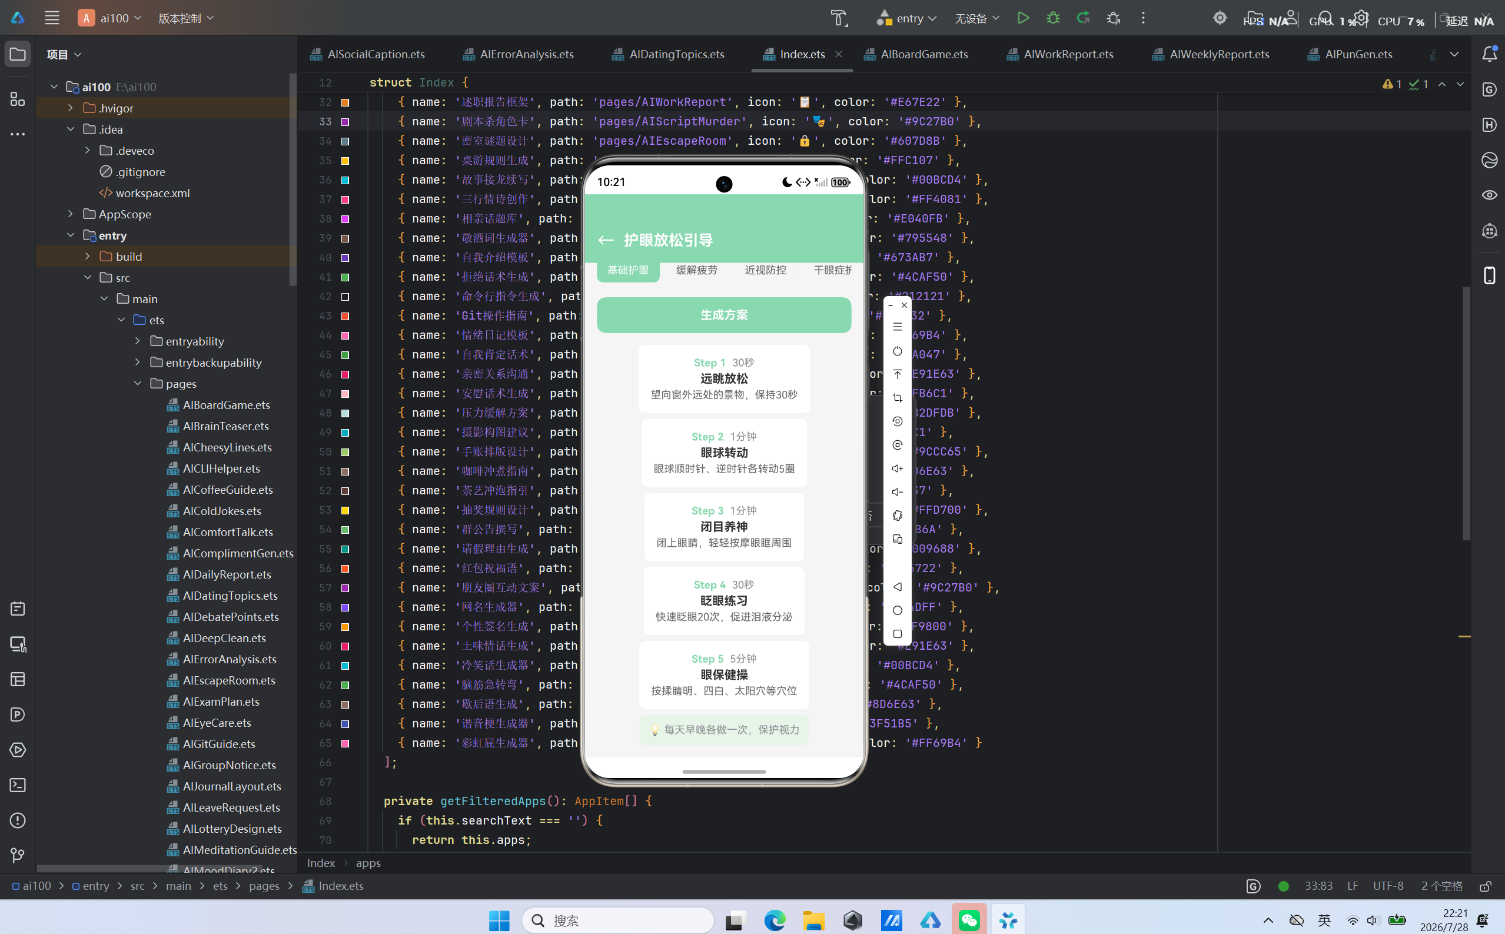Image resolution: width=1505 pixels, height=934 pixels.
Task: Select the 缓解疲劳 tab in emulator
Action: point(696,270)
